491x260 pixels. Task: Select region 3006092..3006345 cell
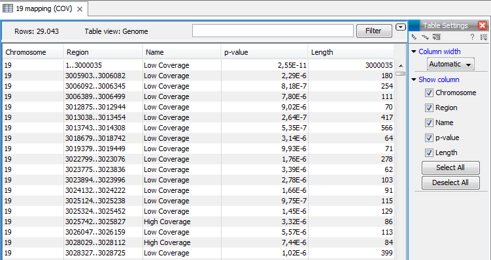coord(103,86)
